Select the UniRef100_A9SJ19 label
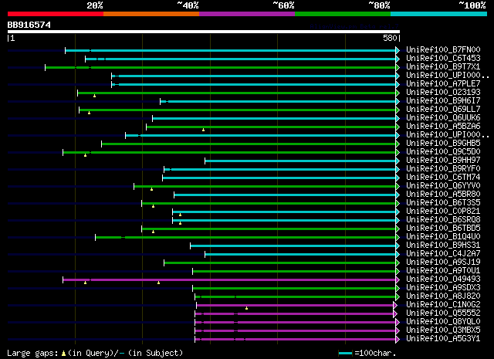 443,262
